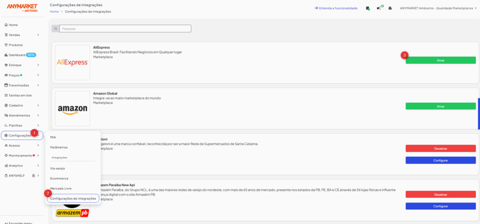Go to Home in the sidebar
This screenshot has height=224, width=480.
13,24
